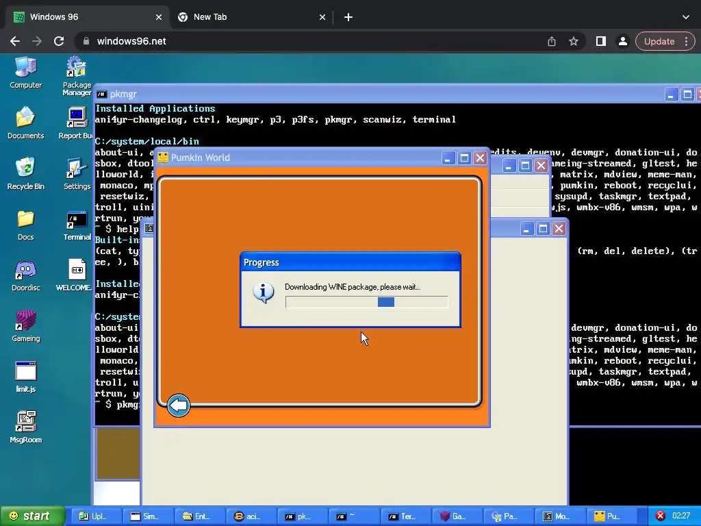Launch the Gameing desktop icon
Viewport: 701px width, 526px height.
[25, 326]
